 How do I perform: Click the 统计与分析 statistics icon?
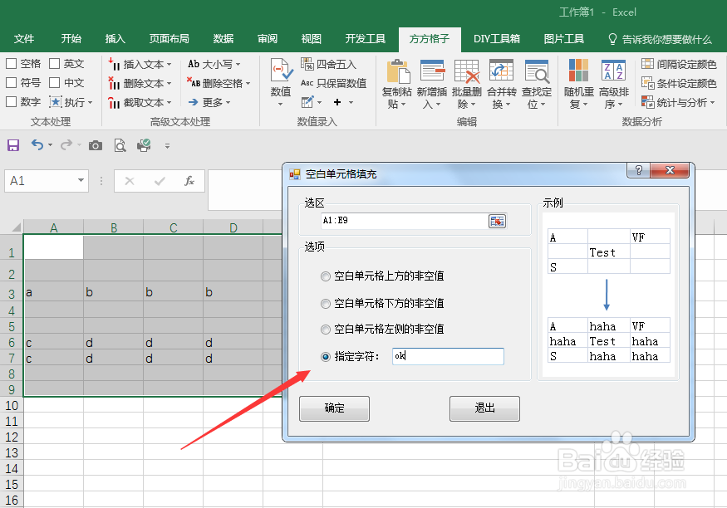click(x=647, y=102)
